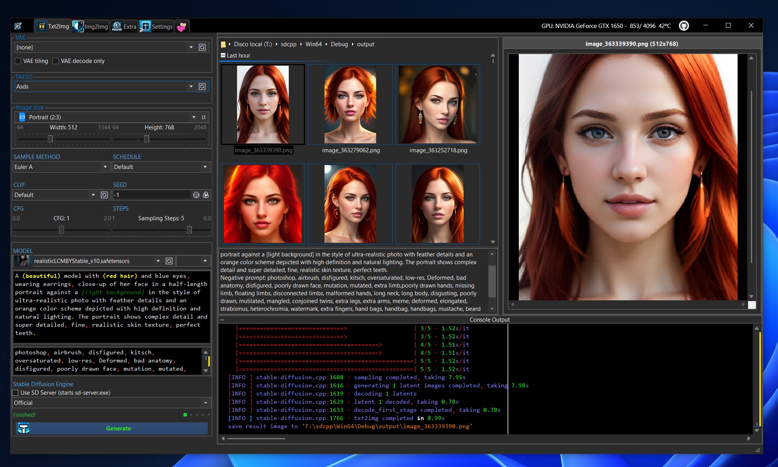Open the CLIP Default dropdown
Screen dimensions: 778x467
[x=93, y=195]
